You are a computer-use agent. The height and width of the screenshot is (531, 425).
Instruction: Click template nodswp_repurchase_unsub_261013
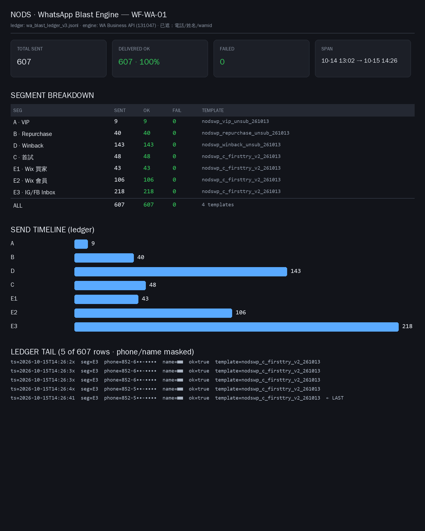[246, 133]
